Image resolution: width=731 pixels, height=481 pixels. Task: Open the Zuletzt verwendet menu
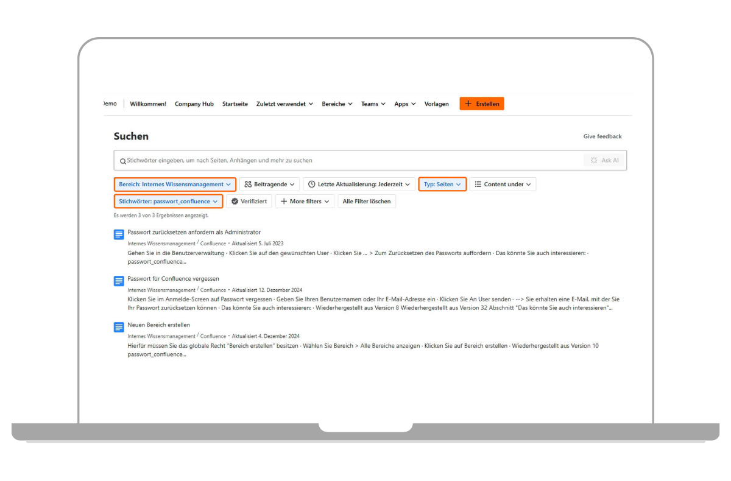(x=284, y=104)
